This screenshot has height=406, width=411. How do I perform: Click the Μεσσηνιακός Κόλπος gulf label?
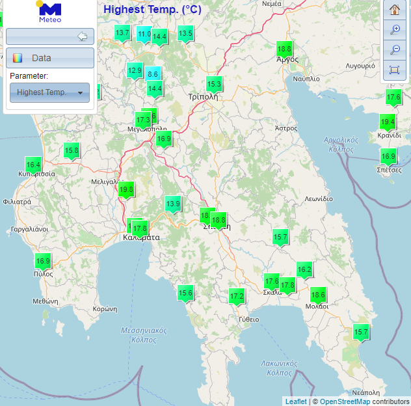tap(144, 335)
